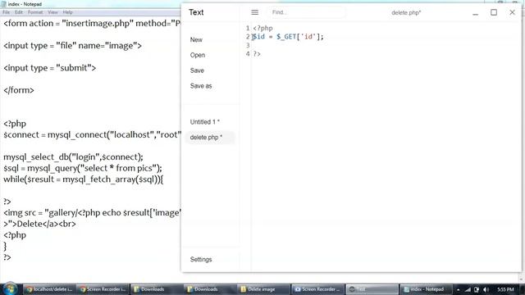Image resolution: width=525 pixels, height=295 pixels.
Task: Click the $connect = mysql_connect line in Notepad
Action: pos(92,134)
